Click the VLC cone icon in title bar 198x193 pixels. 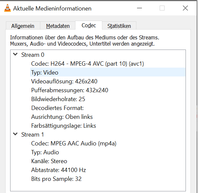(x=7, y=9)
